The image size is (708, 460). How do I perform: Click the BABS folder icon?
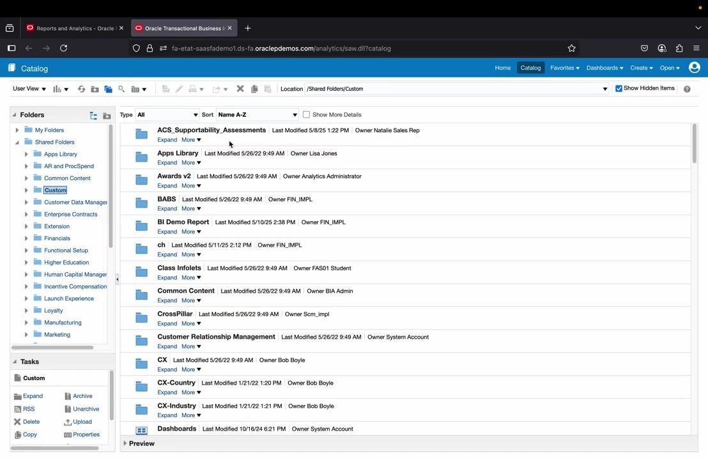[141, 203]
